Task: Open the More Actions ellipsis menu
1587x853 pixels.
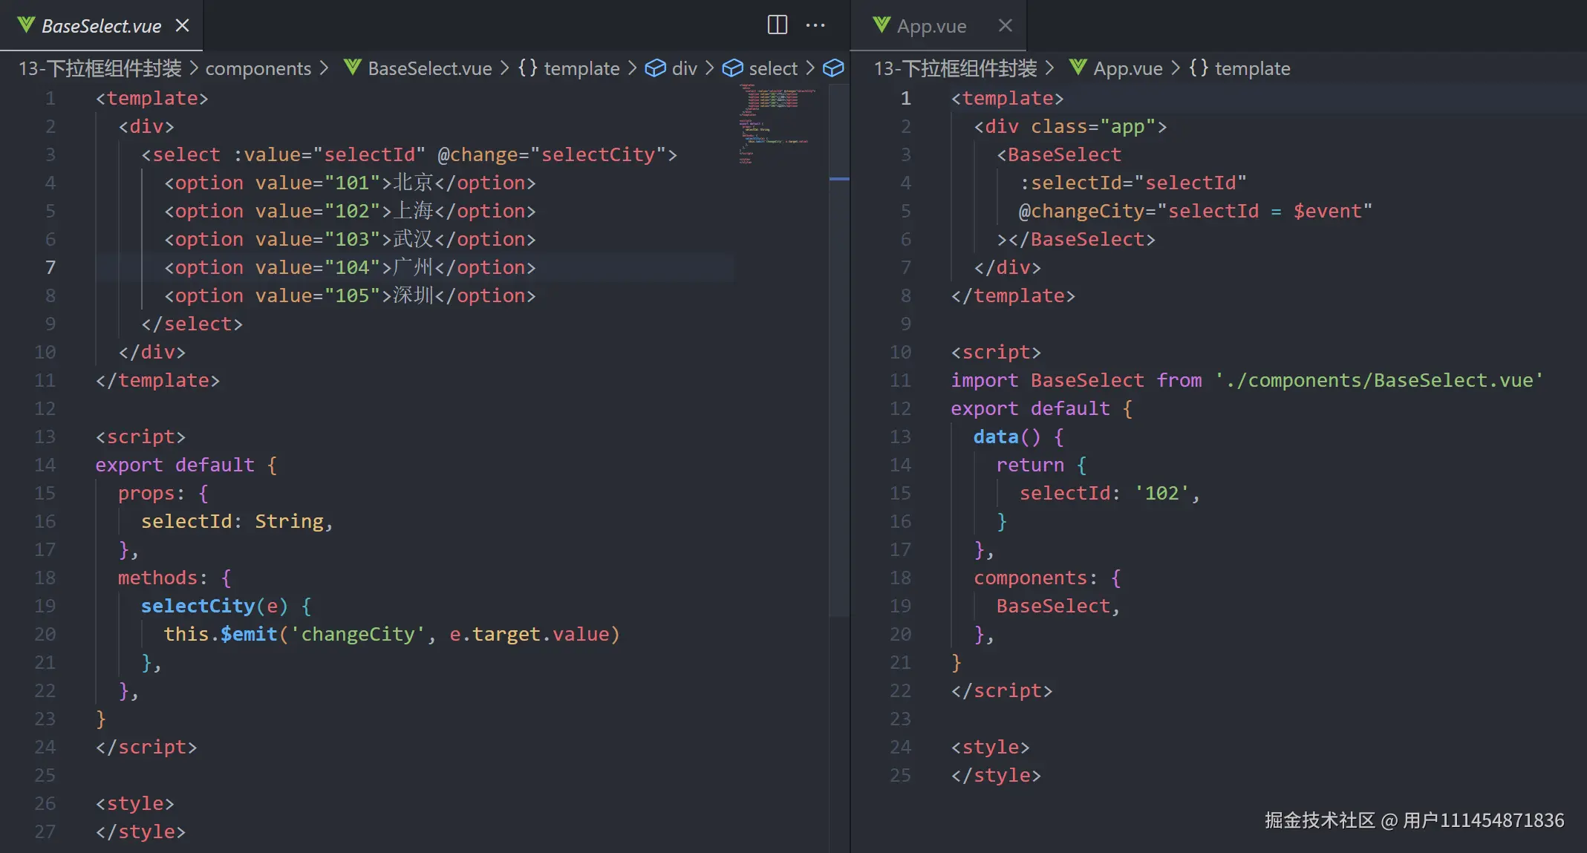Action: pyautogui.click(x=815, y=25)
